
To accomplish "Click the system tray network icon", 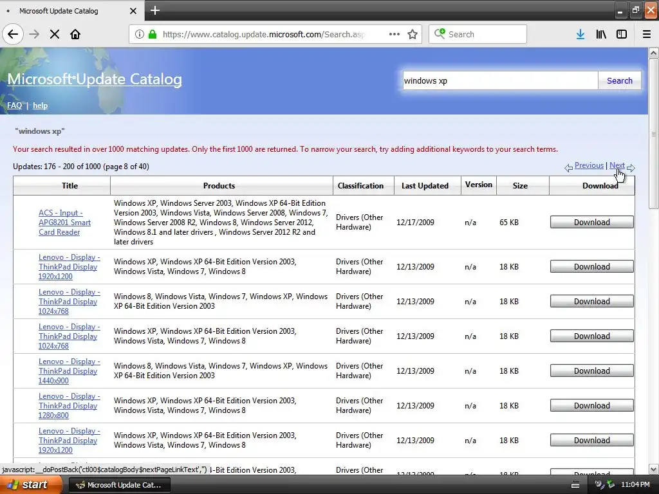I will pyautogui.click(x=611, y=485).
